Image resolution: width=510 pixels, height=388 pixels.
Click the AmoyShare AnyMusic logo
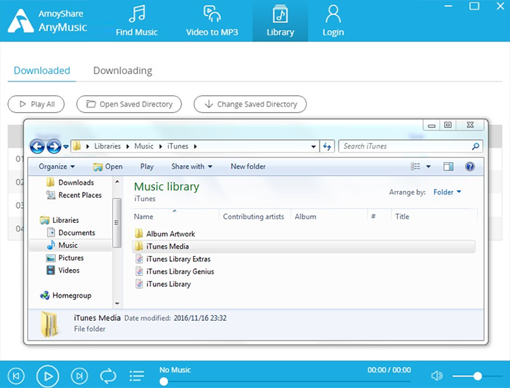[48, 21]
